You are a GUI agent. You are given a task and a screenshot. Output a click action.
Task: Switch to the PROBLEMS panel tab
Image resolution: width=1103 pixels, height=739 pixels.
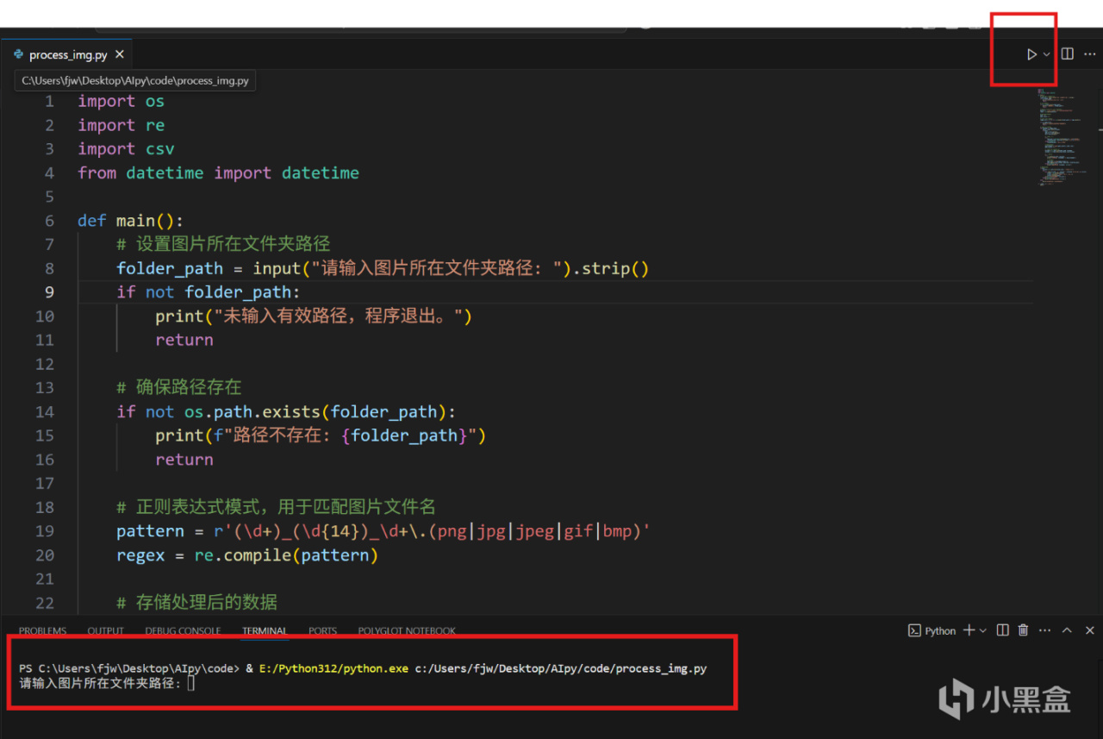tap(42, 630)
